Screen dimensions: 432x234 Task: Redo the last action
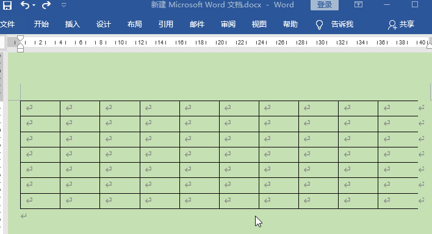click(46, 5)
